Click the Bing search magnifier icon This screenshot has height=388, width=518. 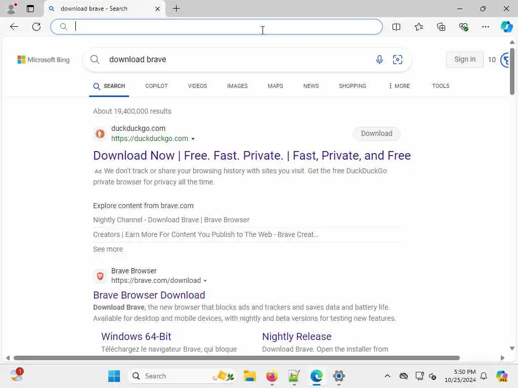click(x=95, y=60)
